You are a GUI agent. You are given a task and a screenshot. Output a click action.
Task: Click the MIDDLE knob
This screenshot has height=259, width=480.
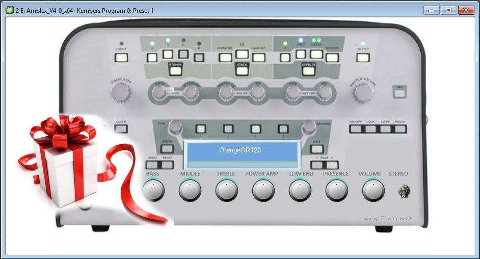(x=190, y=190)
